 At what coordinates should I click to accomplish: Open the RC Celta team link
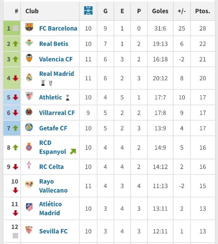(x=51, y=167)
